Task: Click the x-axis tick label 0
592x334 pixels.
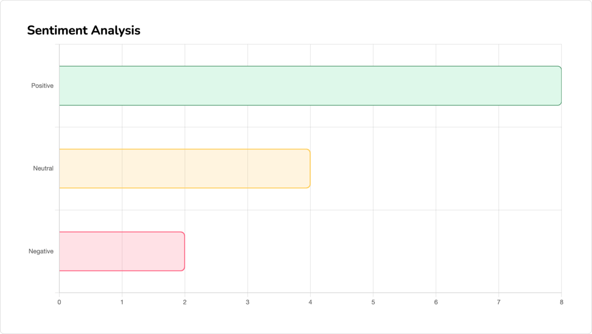Action: pos(59,302)
